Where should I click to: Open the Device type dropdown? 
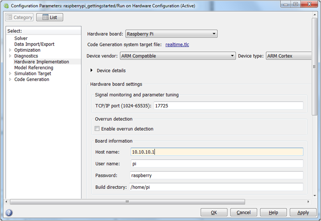(288, 56)
